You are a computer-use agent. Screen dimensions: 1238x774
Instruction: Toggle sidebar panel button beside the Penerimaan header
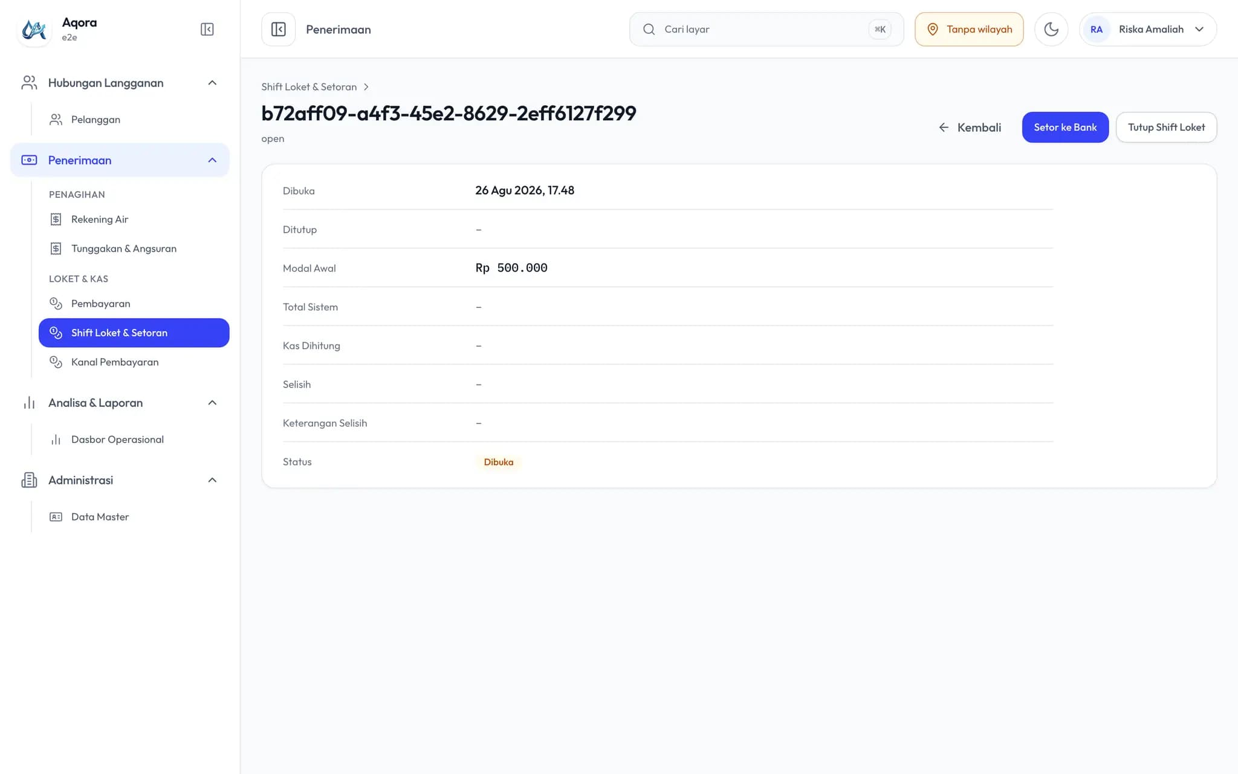[x=278, y=29]
